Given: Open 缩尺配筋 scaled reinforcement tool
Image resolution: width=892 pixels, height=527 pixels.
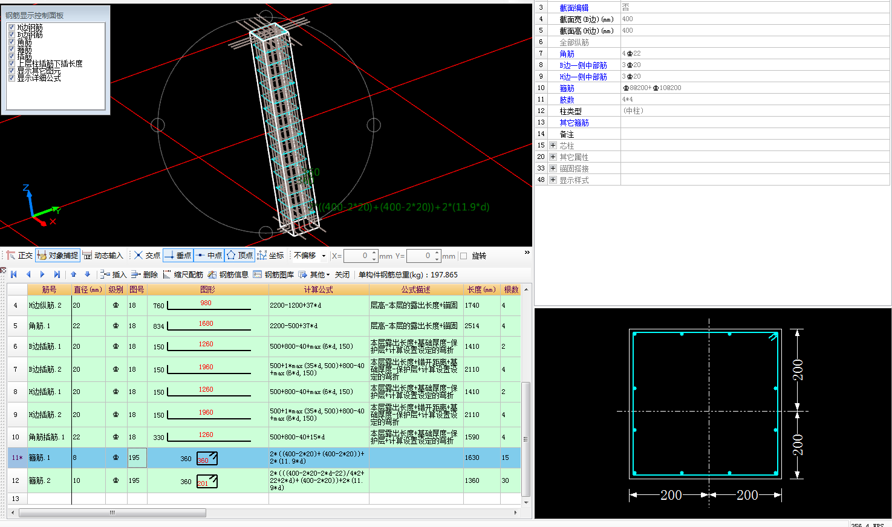Looking at the screenshot, I should pos(183,274).
